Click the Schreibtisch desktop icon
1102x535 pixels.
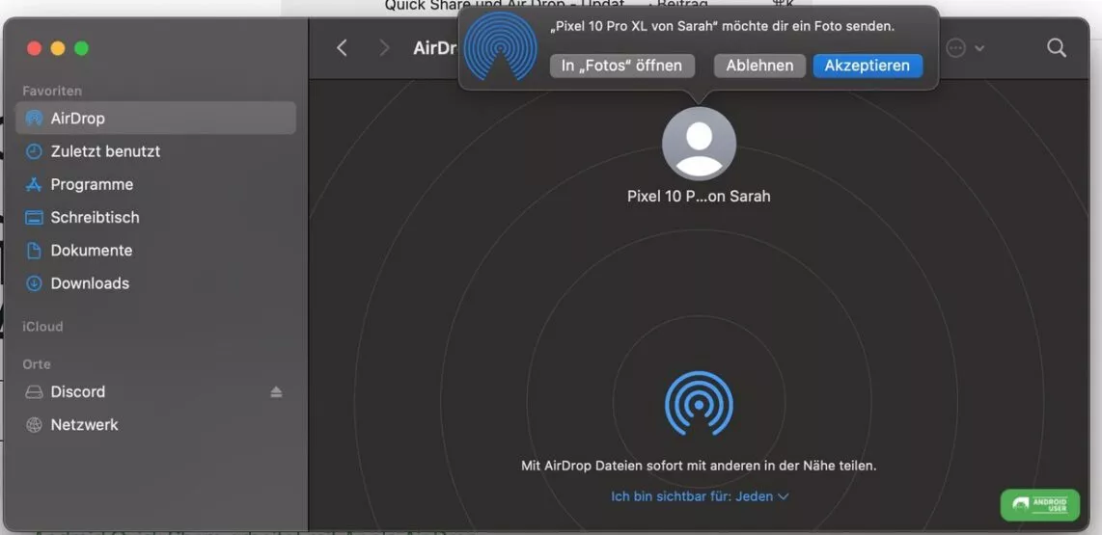(x=34, y=217)
